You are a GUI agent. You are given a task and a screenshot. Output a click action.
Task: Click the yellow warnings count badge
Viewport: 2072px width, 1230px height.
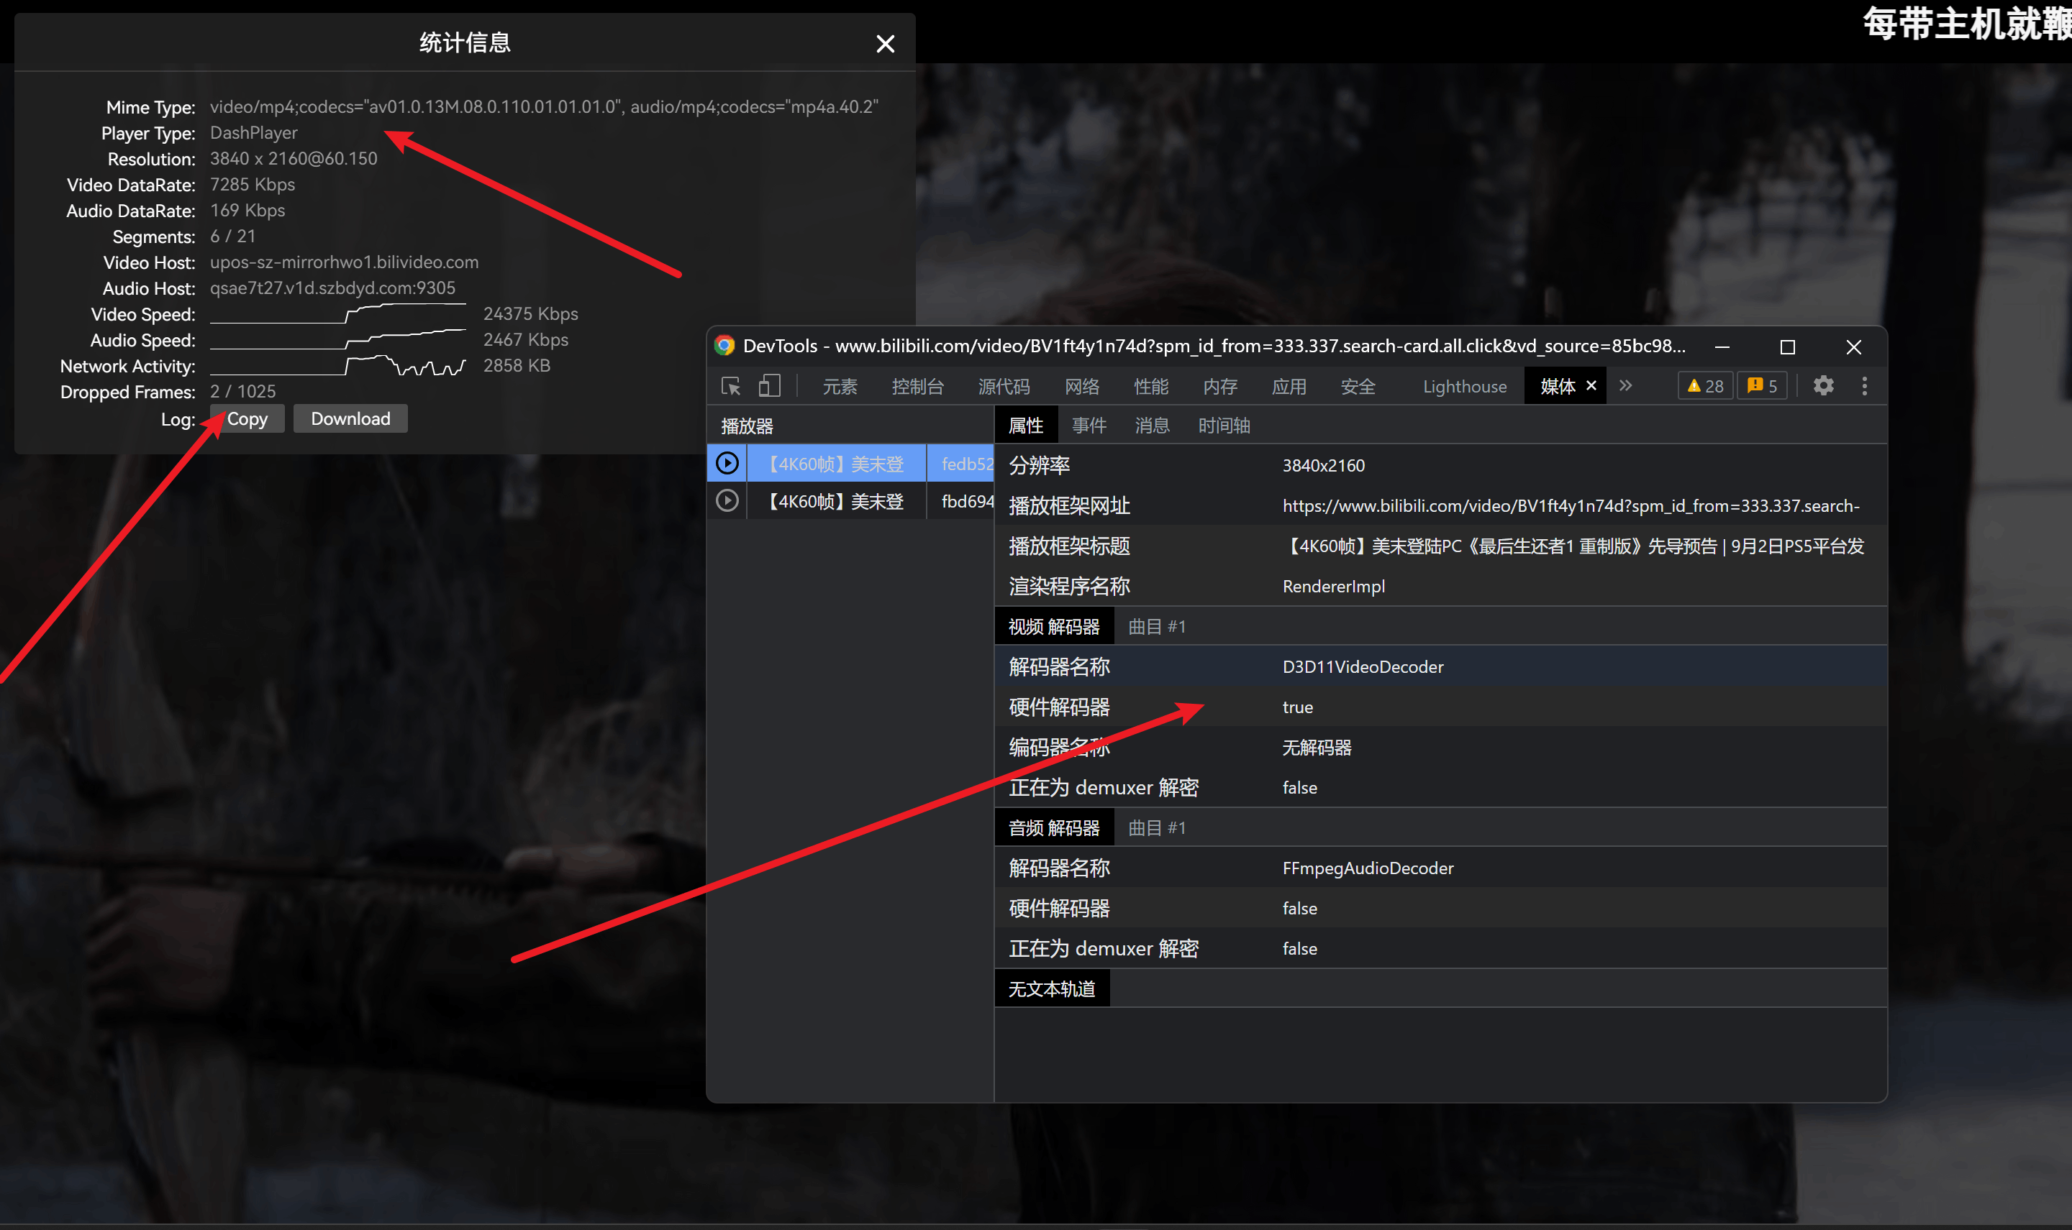click(x=1705, y=386)
